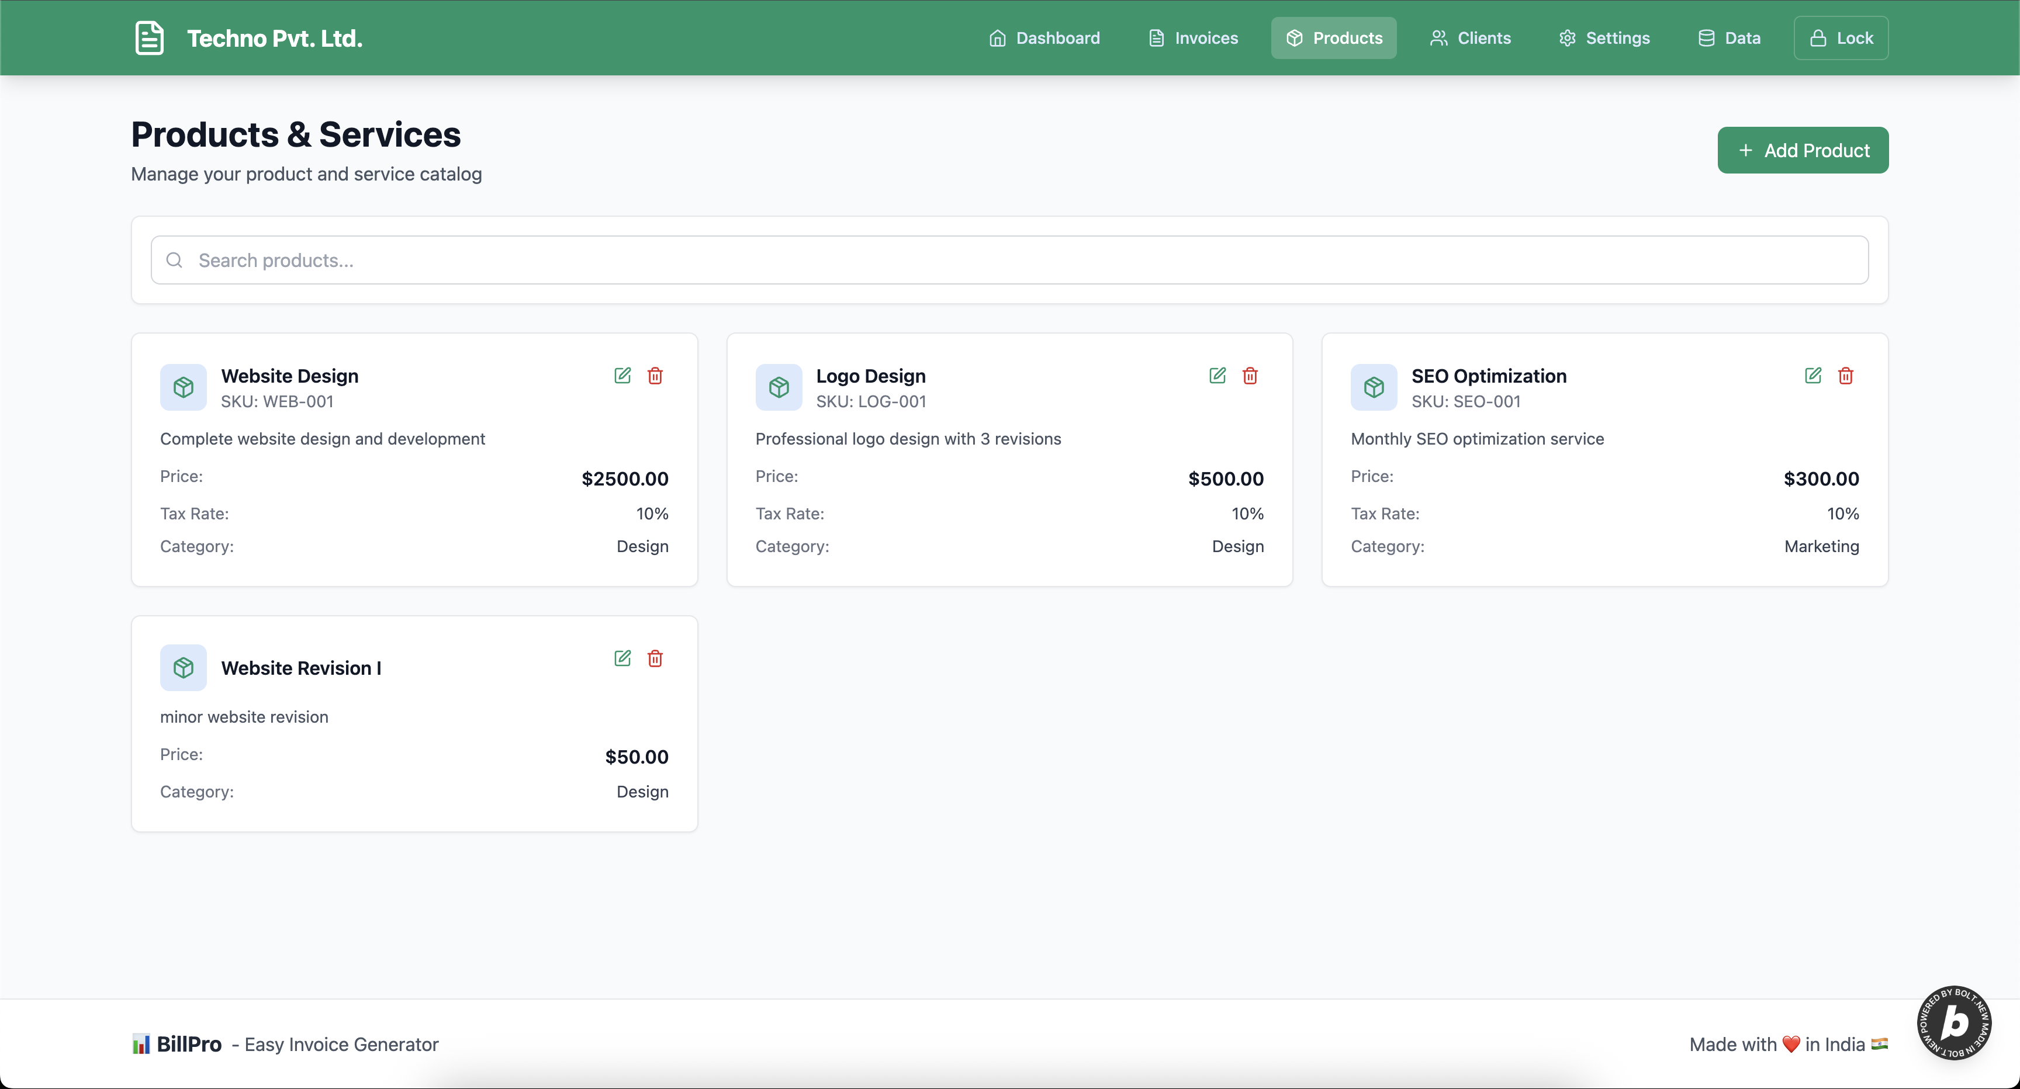The width and height of the screenshot is (2020, 1089).
Task: Click the Website Design box icon
Action: click(x=184, y=387)
